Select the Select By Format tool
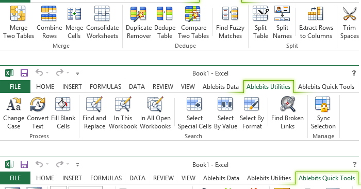The width and height of the screenshot is (361, 189). (252, 113)
